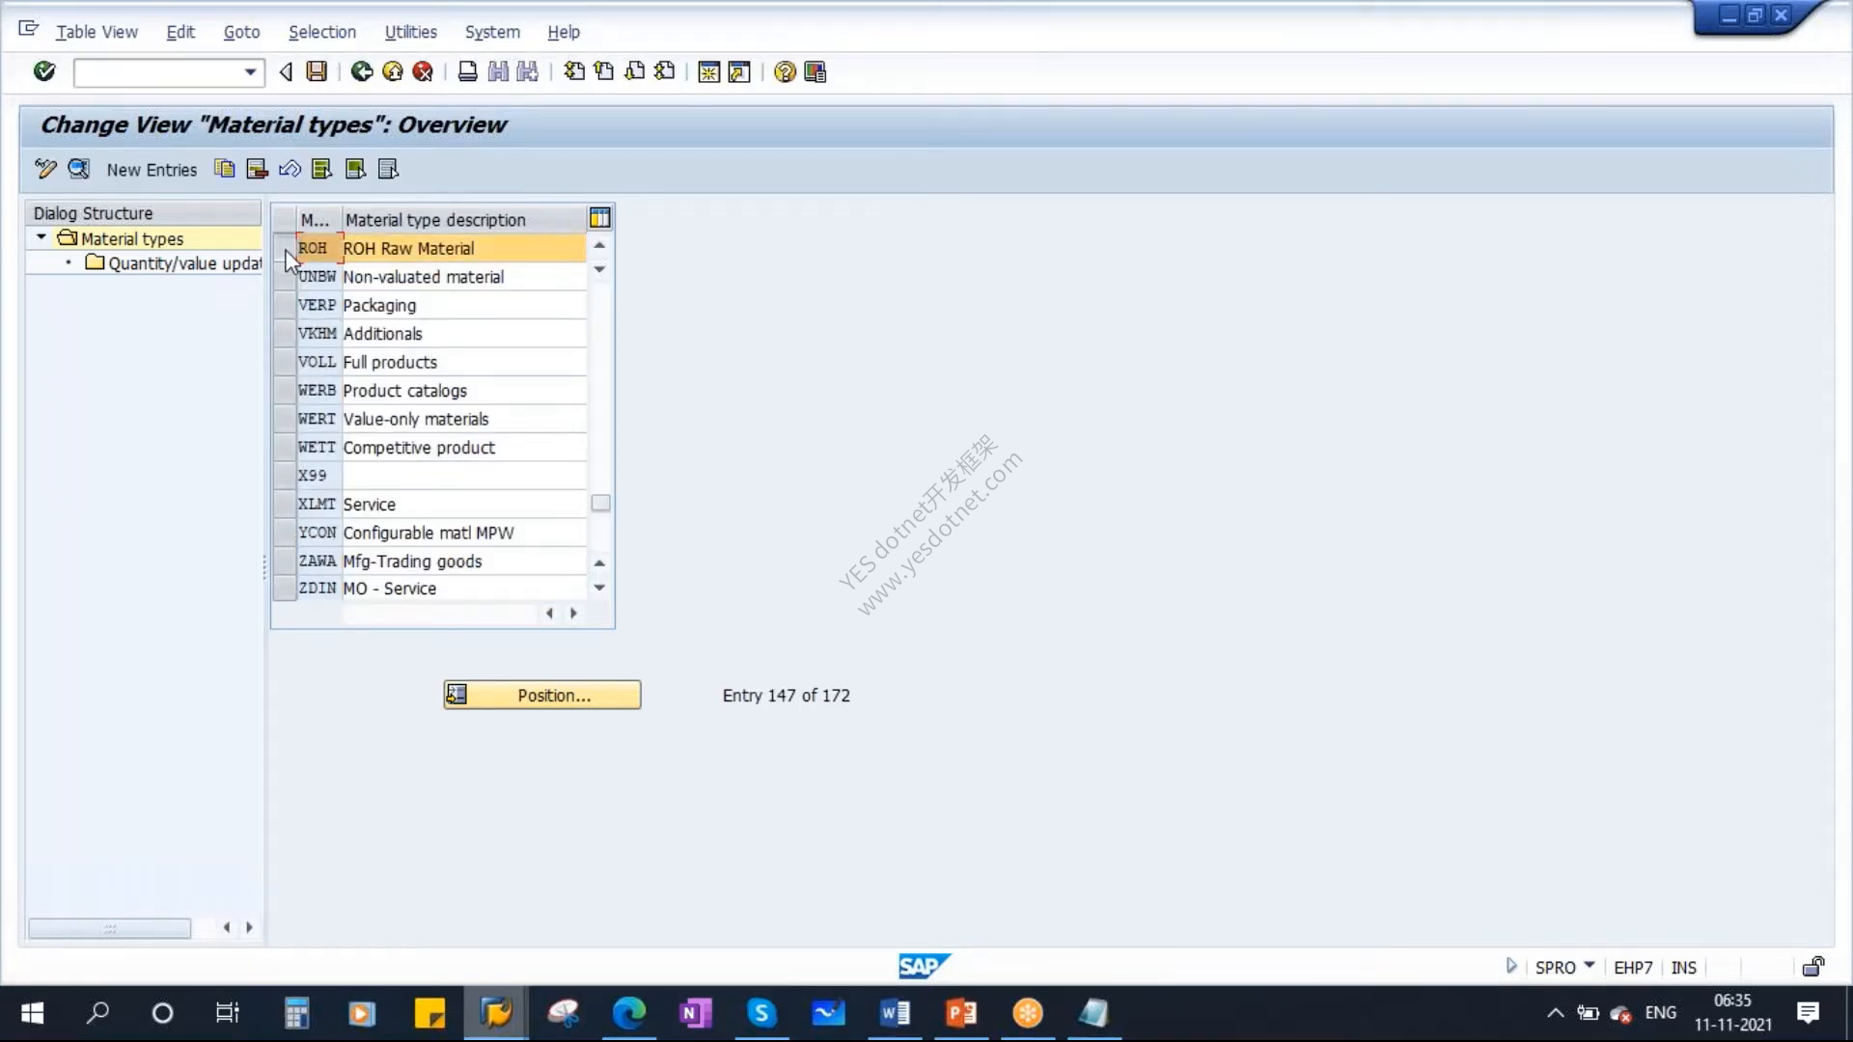Open Microsoft Edge from the taskbar

[x=628, y=1012]
